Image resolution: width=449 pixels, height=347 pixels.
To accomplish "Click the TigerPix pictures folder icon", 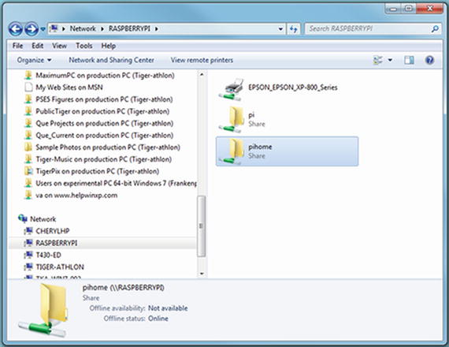I will point(28,171).
